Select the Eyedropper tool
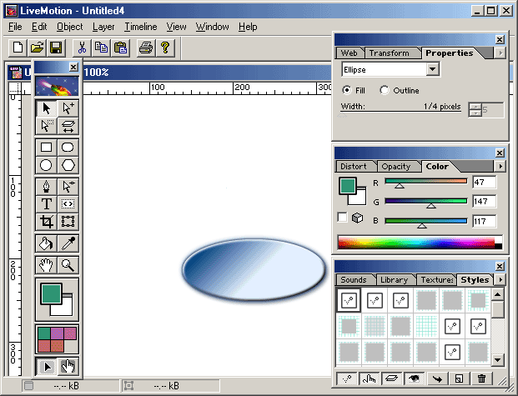Screen dimensions: 518x396 (x=68, y=243)
